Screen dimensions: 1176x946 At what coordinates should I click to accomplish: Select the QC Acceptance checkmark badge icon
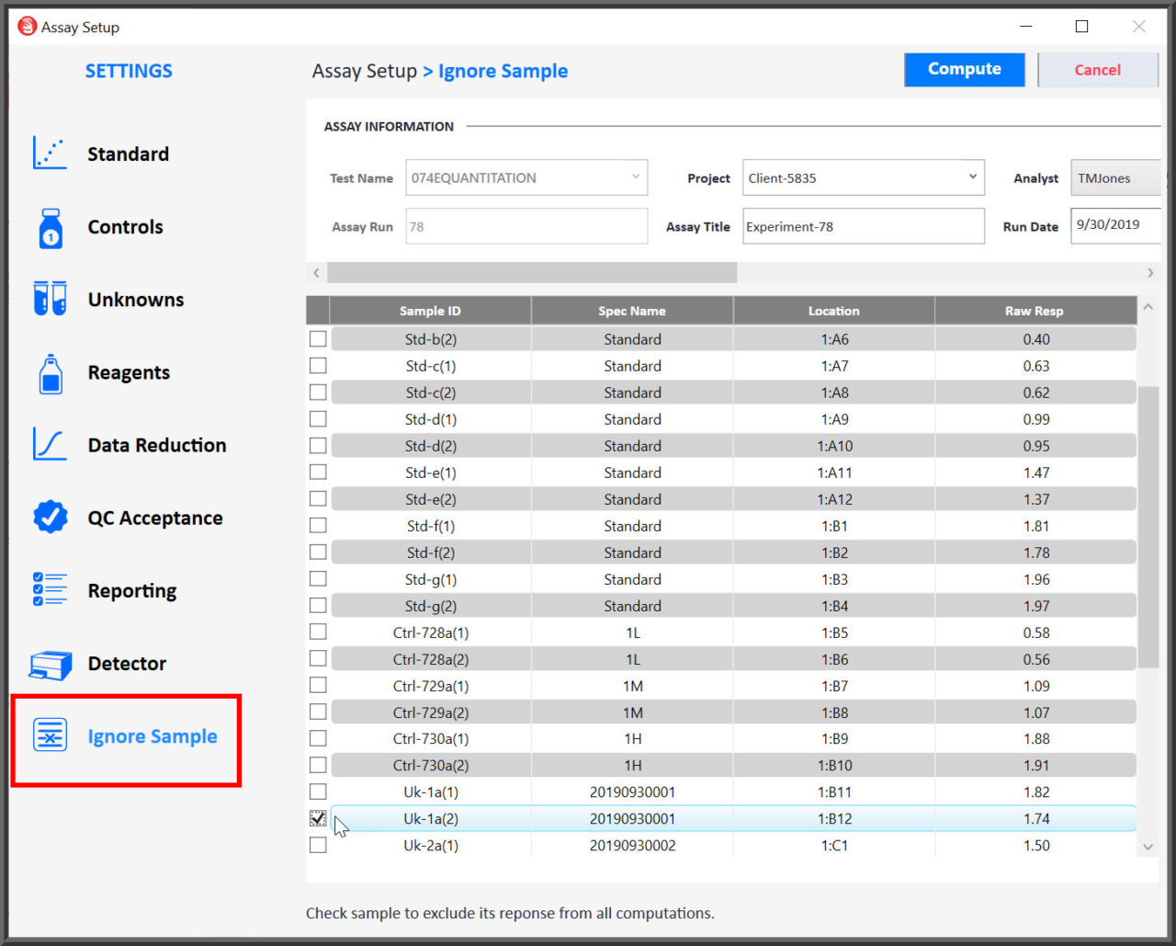tap(50, 518)
